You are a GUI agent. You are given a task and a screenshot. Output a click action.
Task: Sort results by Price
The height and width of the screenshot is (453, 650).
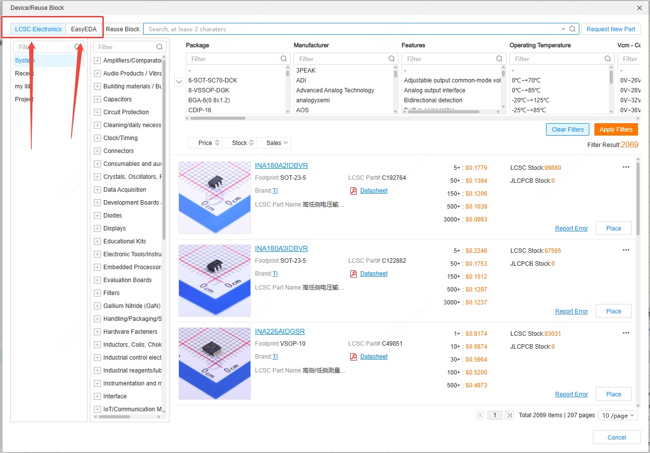point(205,143)
